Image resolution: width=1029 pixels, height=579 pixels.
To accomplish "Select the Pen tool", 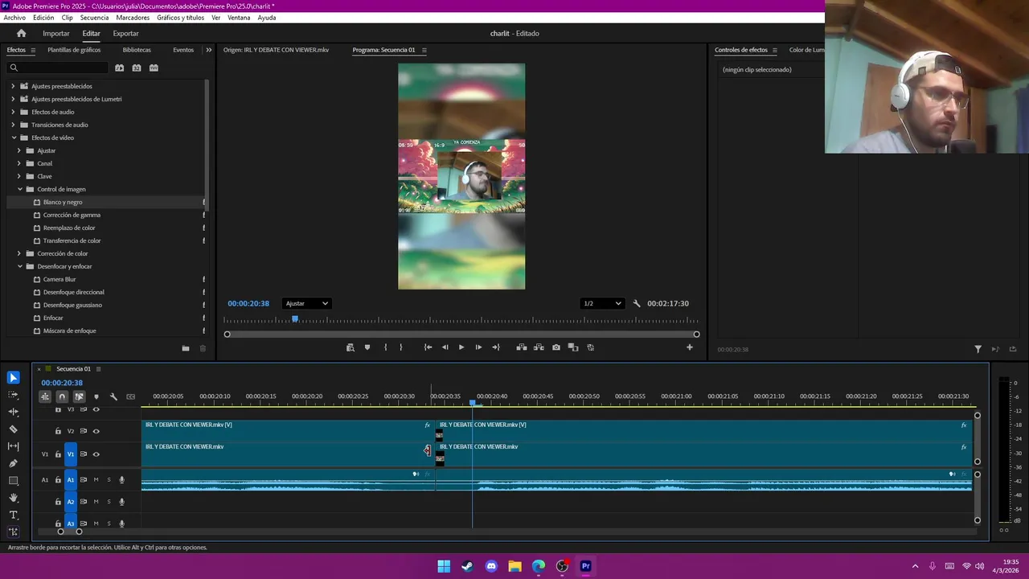I will (x=13, y=463).
